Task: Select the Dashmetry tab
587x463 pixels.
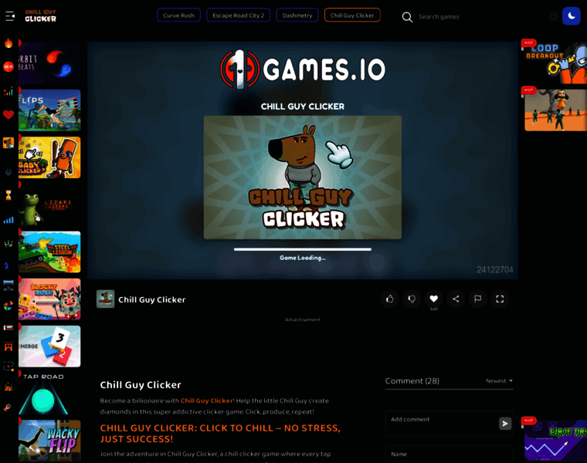Action: (297, 15)
